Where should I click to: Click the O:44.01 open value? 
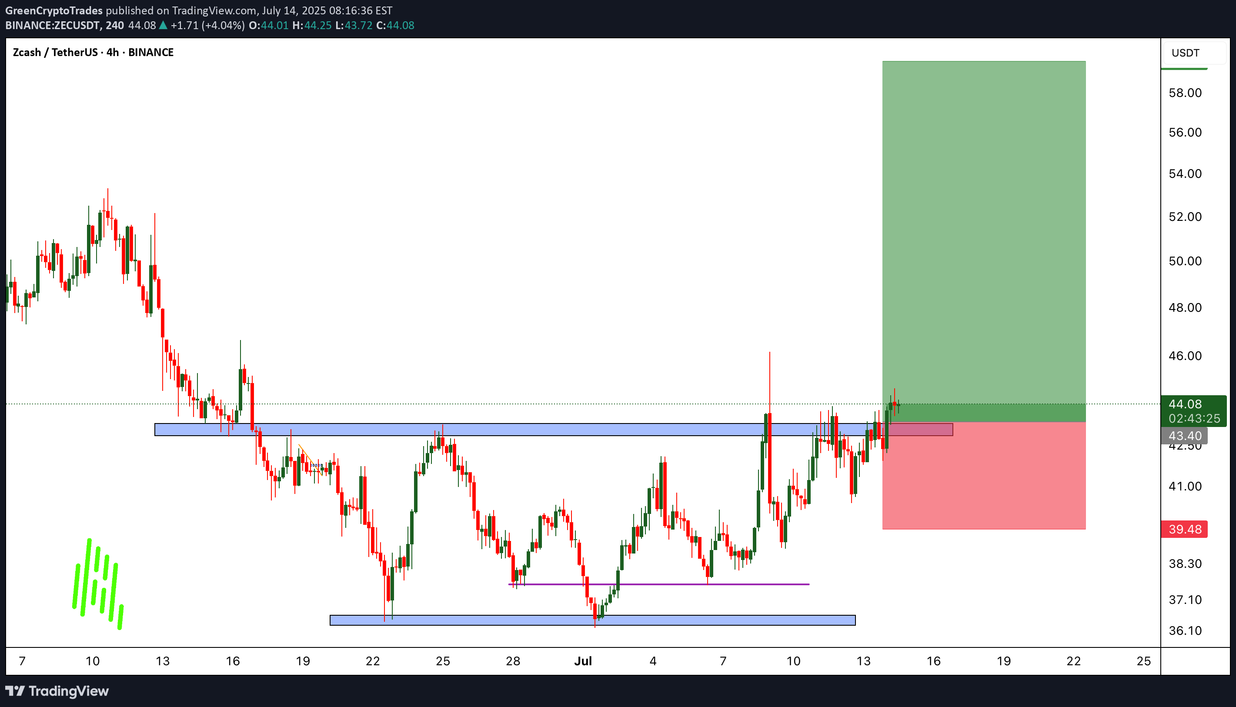coord(269,25)
